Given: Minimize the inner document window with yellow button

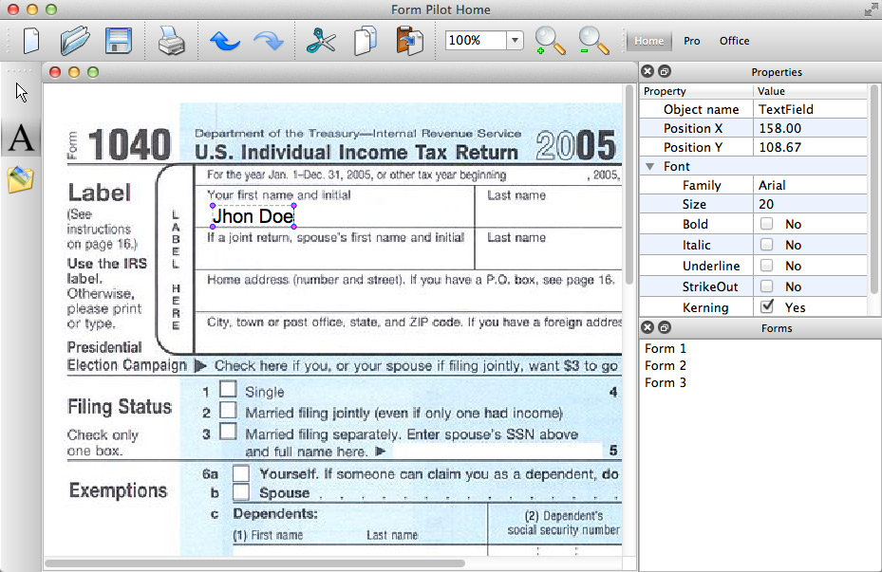Looking at the screenshot, I should coord(74,72).
